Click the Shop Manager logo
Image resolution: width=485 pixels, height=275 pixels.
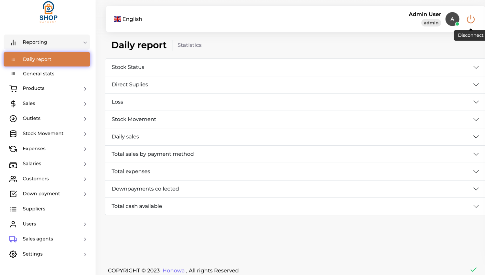(x=48, y=12)
